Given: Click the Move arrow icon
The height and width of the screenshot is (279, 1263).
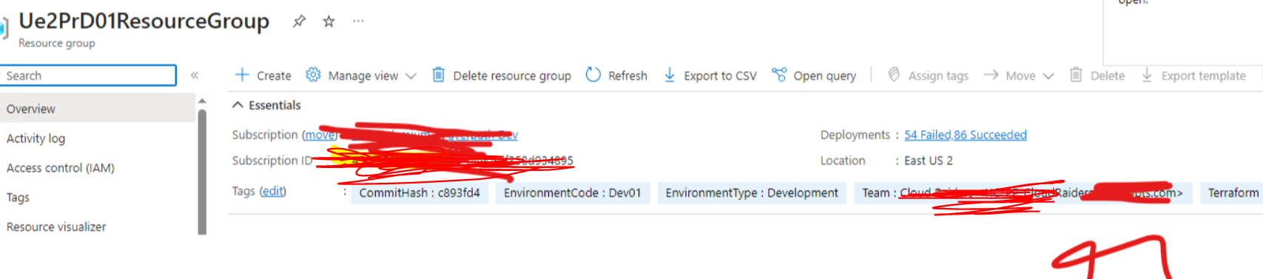Looking at the screenshot, I should 991,75.
